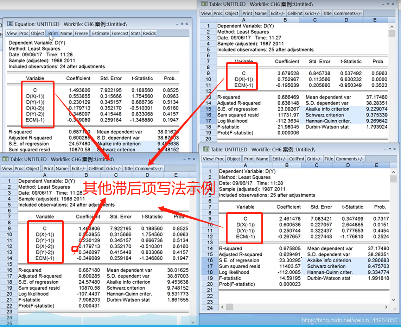The height and width of the screenshot is (327, 401).
Task: Click CellFmt in top-right Table window
Action: coord(295,13)
